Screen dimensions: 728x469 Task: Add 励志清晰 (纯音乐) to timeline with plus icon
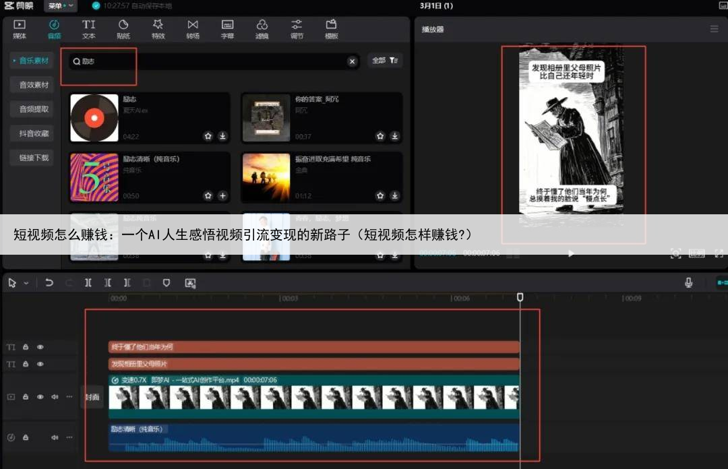(x=223, y=196)
